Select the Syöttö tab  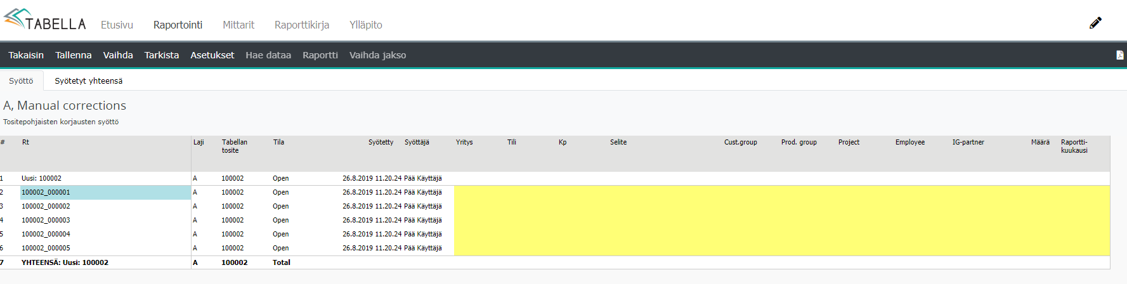click(21, 81)
